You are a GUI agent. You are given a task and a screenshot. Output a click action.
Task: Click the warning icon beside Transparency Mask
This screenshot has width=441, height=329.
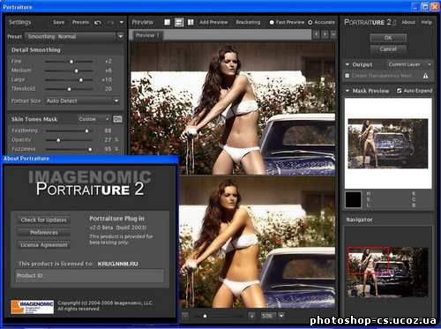[425, 76]
